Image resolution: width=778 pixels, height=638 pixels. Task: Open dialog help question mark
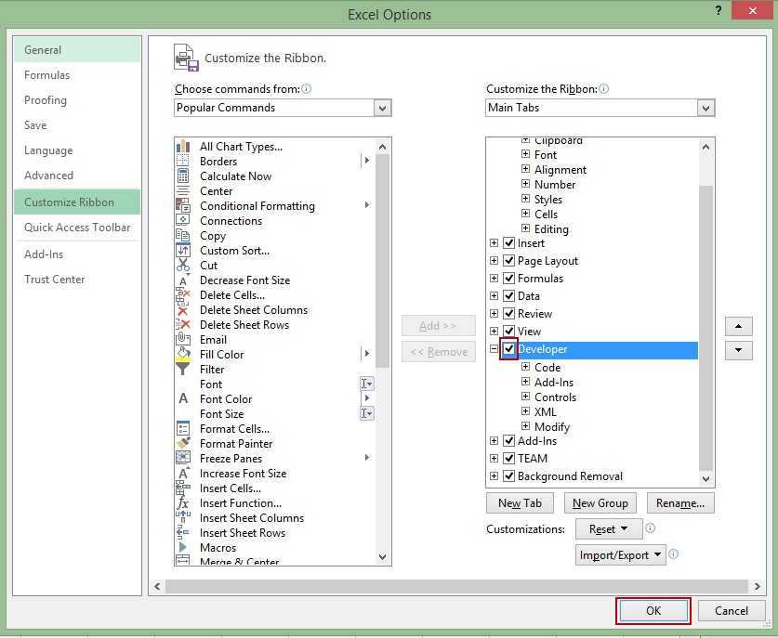(719, 10)
